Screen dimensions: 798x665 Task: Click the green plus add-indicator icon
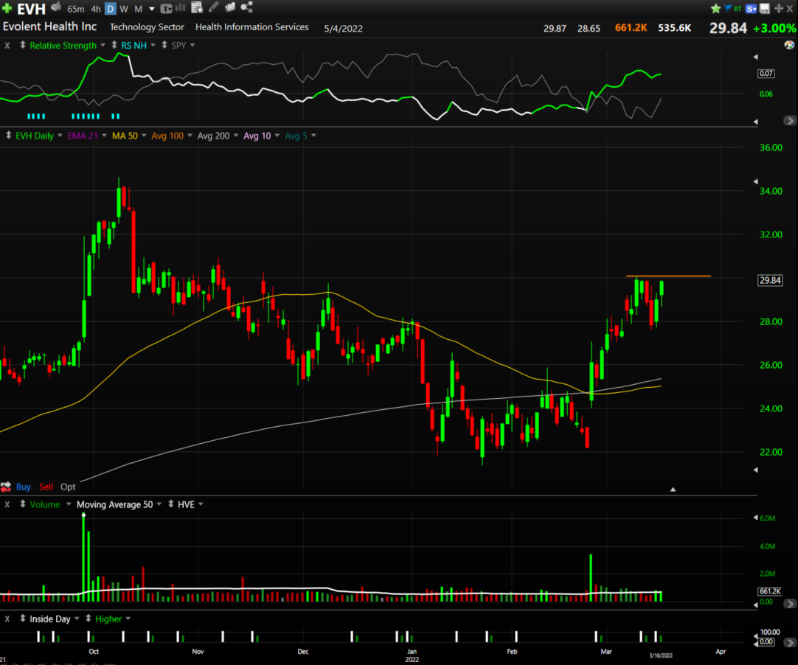click(x=7, y=8)
